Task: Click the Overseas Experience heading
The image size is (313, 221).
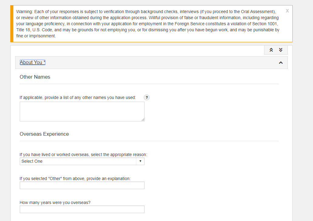Action: point(44,134)
